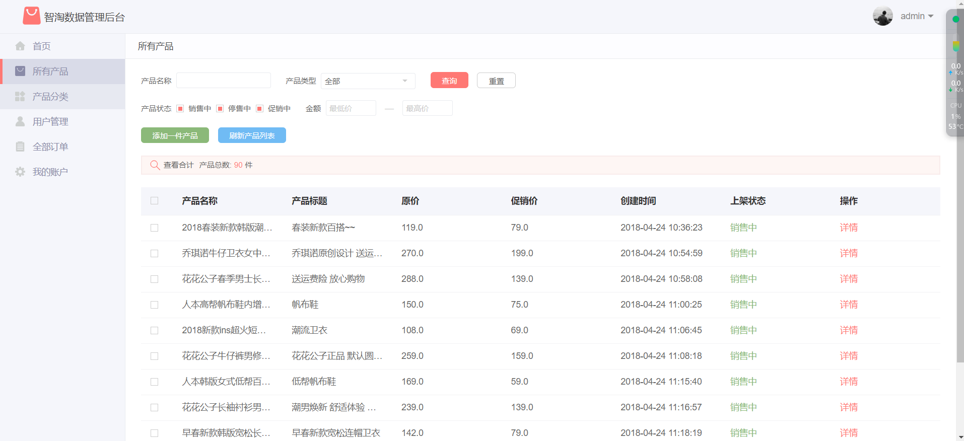This screenshot has height=441, width=964.
Task: Click the price 259.0 cell
Action: pyautogui.click(x=412, y=356)
